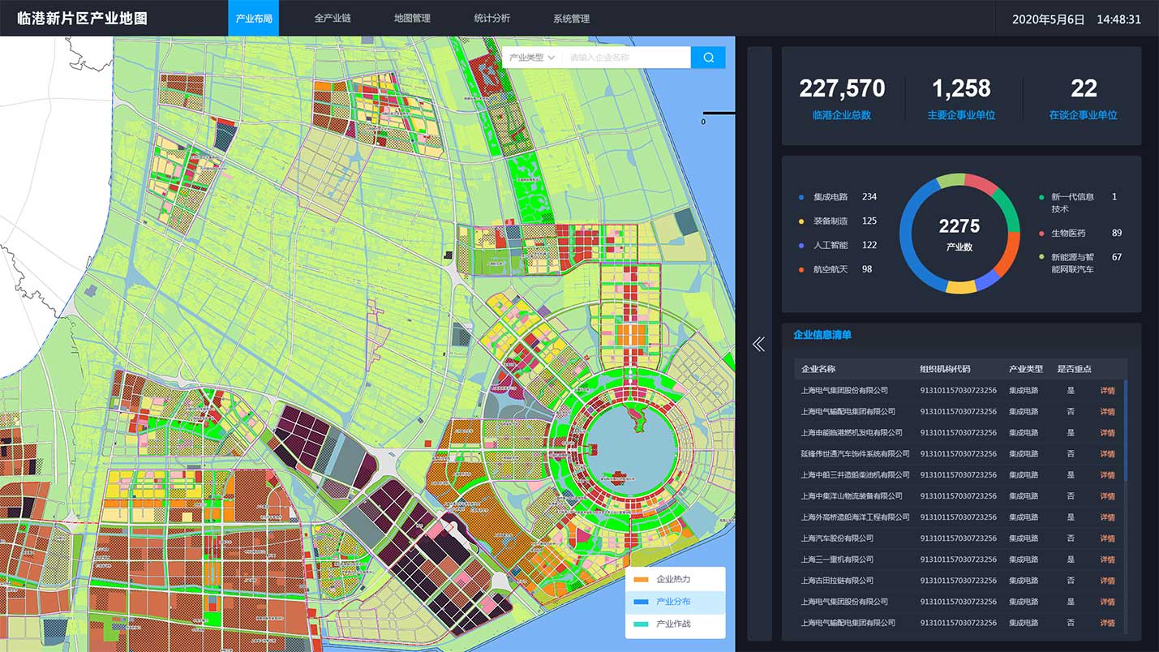Open 详情 for 上海外高桥造船海洋工程有限公司
Screen dimensions: 1159x652
pos(1107,517)
